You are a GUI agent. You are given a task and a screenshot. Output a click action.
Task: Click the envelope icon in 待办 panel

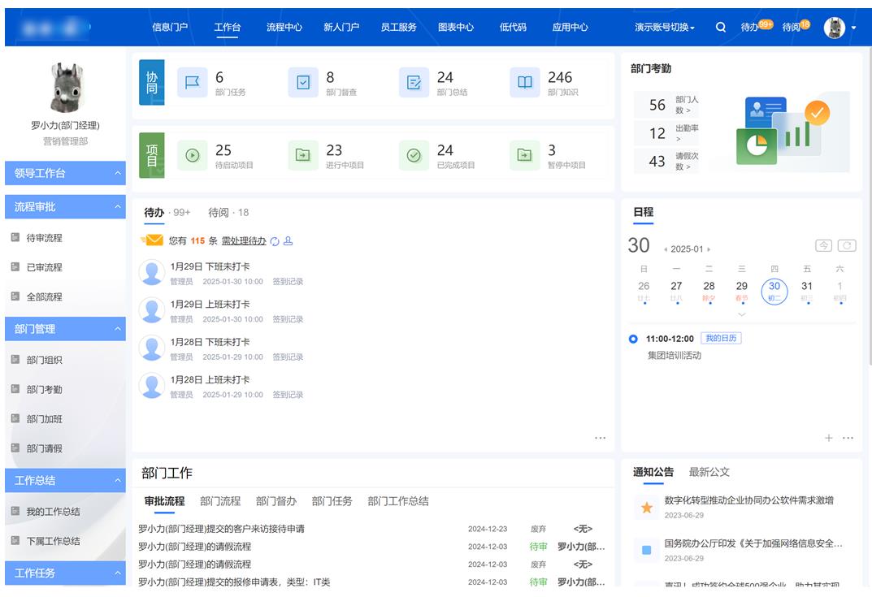152,240
